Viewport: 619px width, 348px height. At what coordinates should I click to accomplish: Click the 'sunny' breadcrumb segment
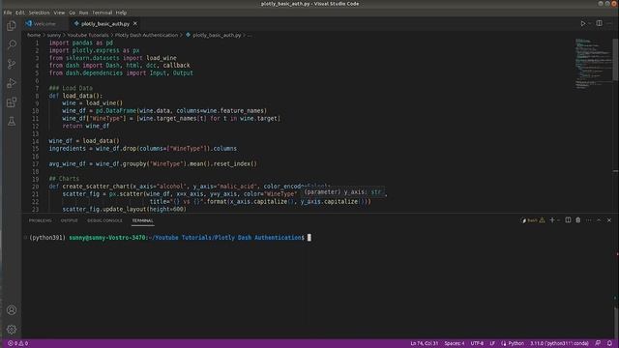54,35
